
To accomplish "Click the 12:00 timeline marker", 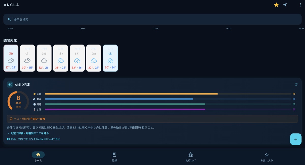I will [156, 29].
